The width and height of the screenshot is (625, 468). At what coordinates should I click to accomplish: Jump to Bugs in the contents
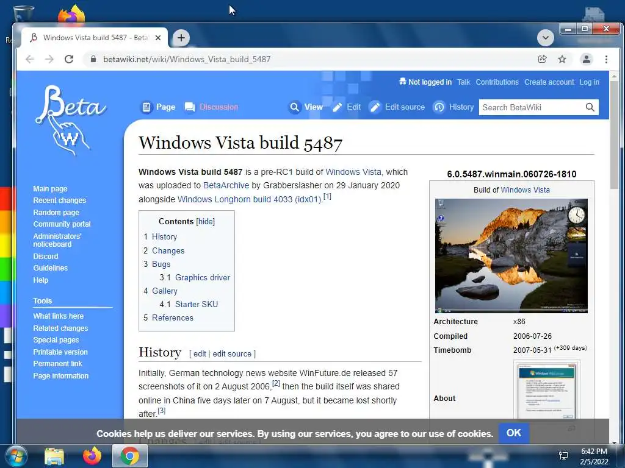click(161, 264)
